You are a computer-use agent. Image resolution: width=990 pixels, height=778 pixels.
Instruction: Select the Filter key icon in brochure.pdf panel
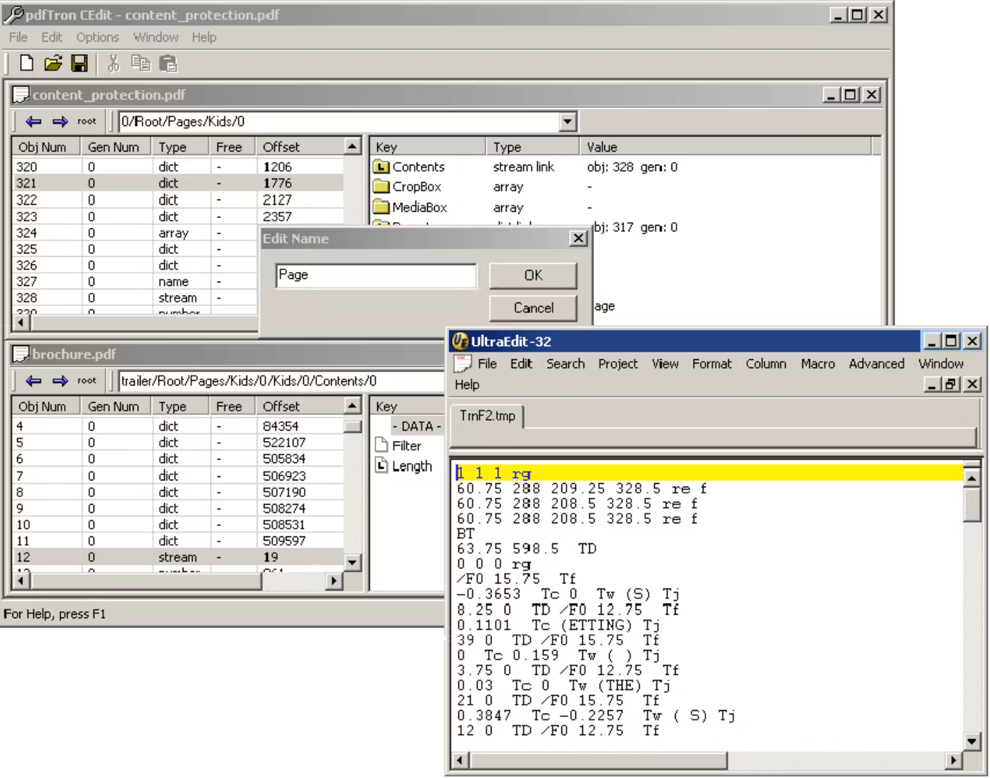click(380, 446)
